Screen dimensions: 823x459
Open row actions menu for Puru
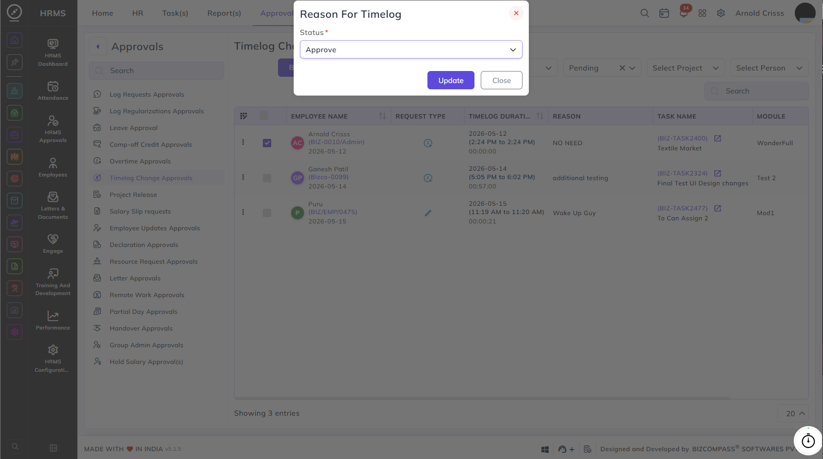pos(243,212)
